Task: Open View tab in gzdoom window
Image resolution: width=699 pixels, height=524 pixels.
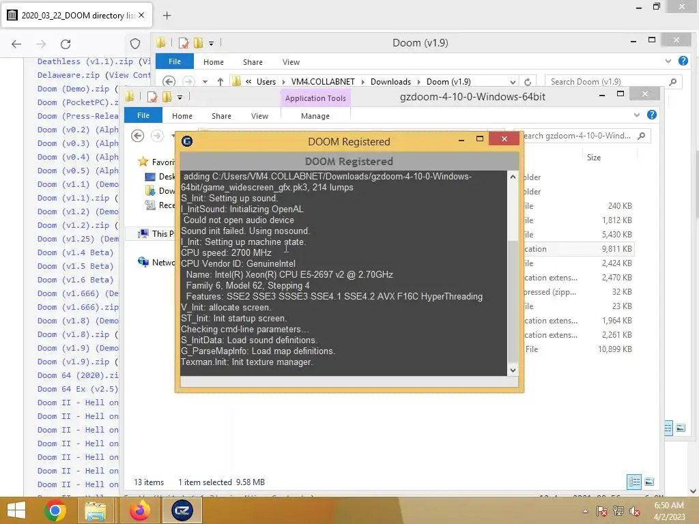Action: pos(259,116)
